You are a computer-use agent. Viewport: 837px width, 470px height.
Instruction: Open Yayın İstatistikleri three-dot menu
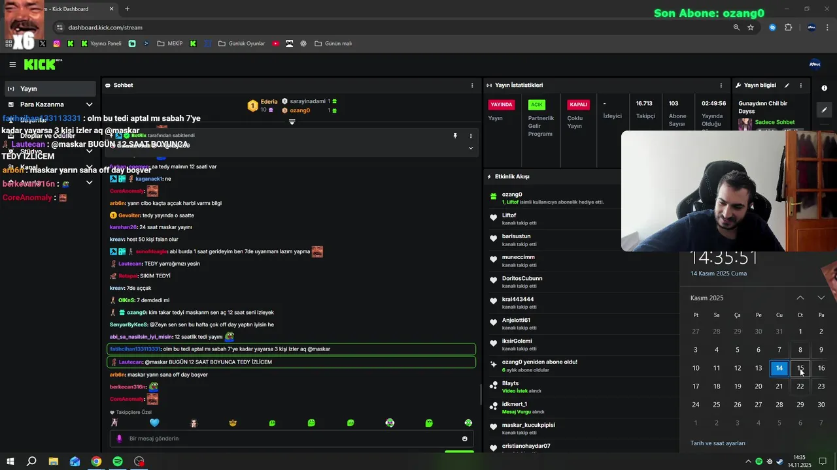tap(721, 86)
